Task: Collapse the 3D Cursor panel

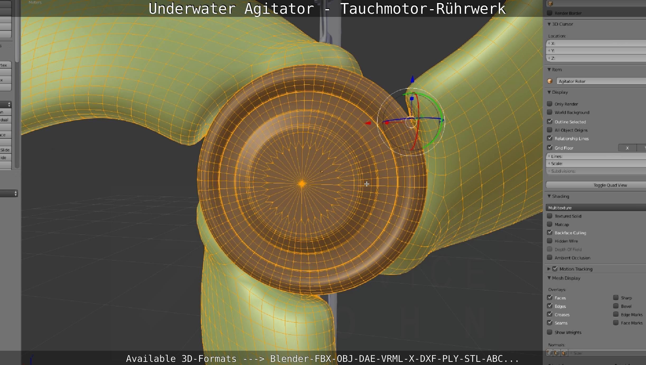Action: [x=549, y=24]
